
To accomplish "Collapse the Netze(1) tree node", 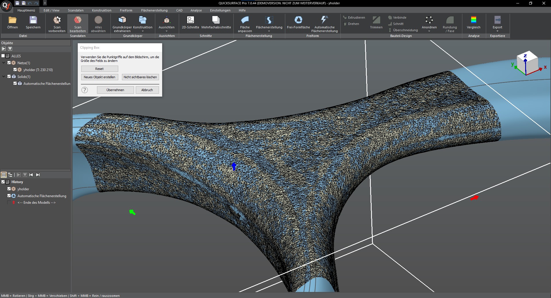I will point(4,63).
